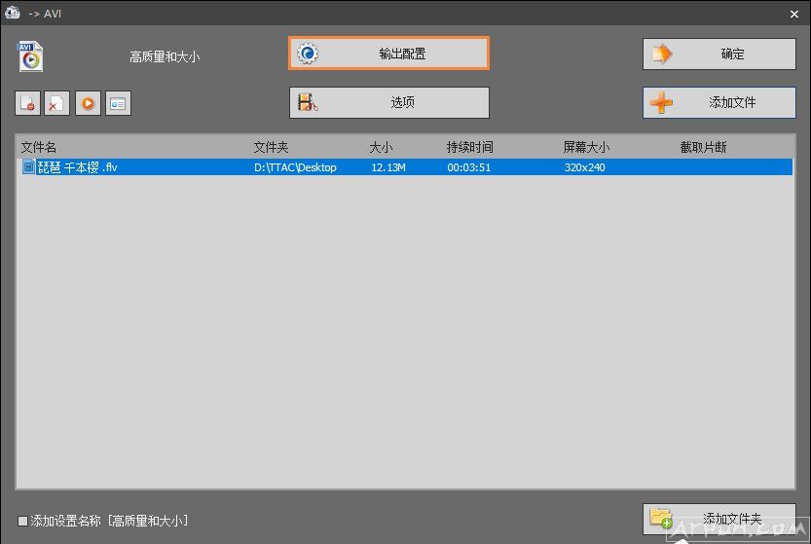Open the media file info icon

(118, 103)
